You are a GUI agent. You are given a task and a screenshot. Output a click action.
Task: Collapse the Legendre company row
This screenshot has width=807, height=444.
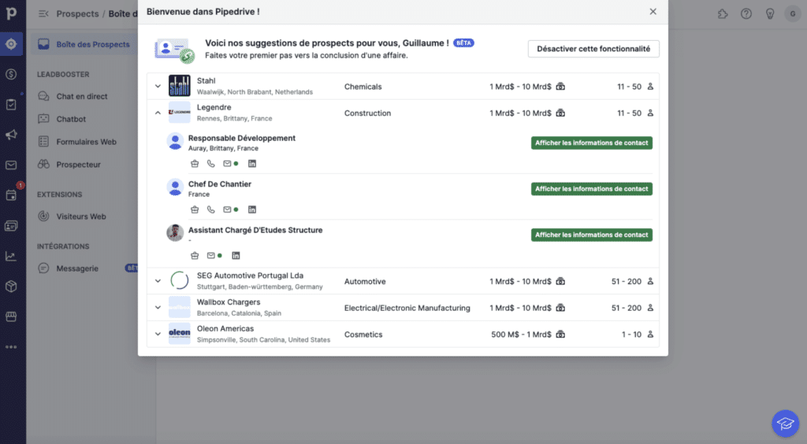click(158, 113)
